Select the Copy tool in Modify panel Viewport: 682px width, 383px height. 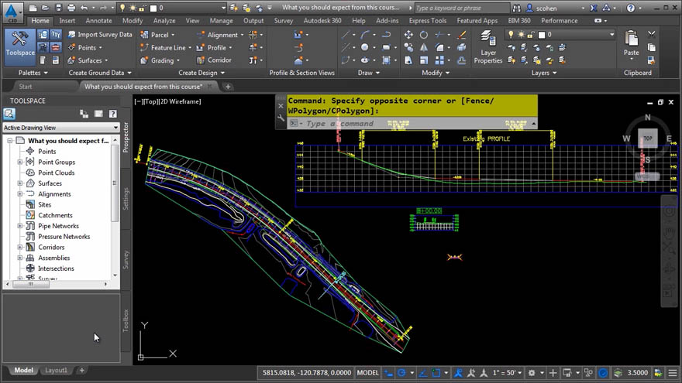[408, 48]
